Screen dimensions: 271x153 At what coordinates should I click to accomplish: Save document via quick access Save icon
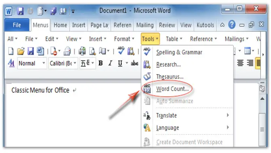[20, 11]
